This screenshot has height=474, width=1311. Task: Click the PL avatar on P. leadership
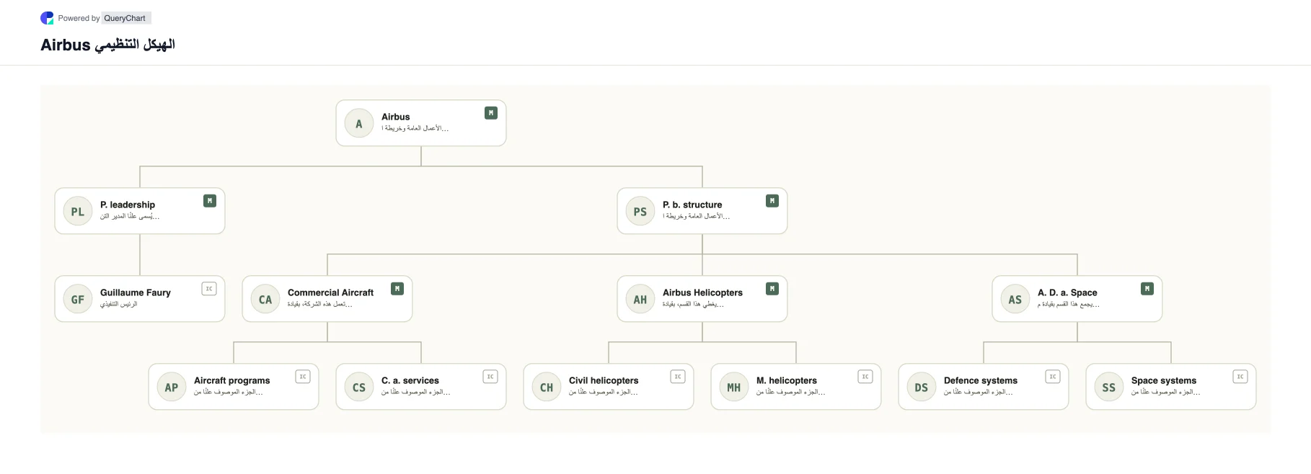click(x=78, y=212)
